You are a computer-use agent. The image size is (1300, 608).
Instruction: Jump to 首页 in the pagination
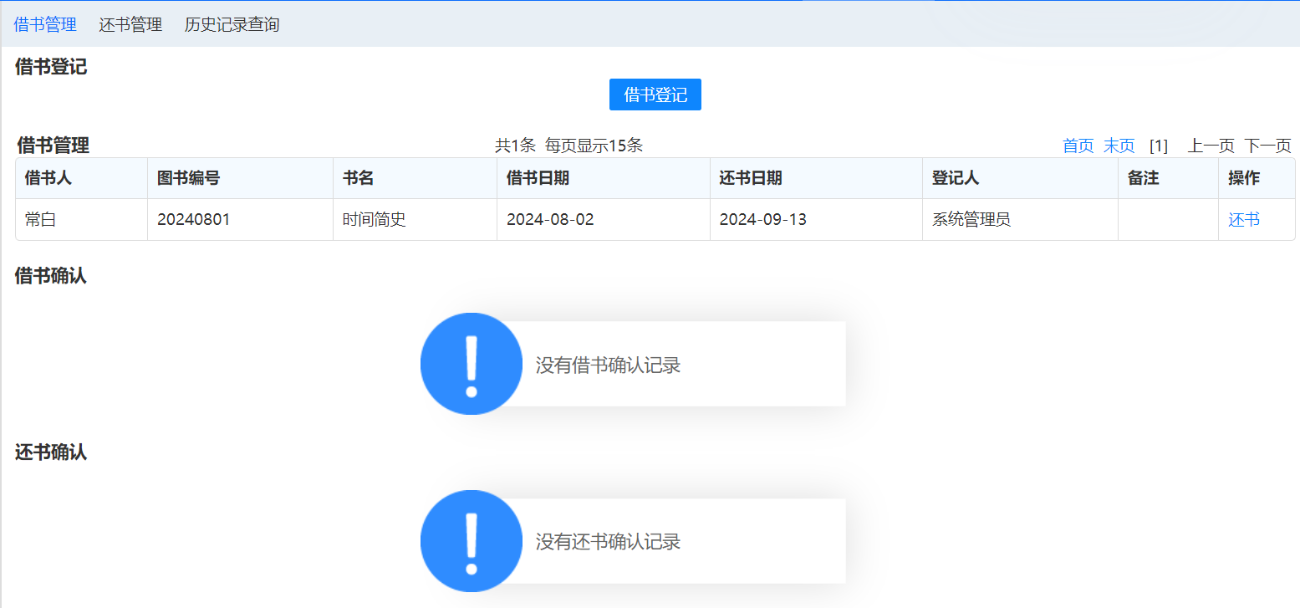click(x=1078, y=146)
